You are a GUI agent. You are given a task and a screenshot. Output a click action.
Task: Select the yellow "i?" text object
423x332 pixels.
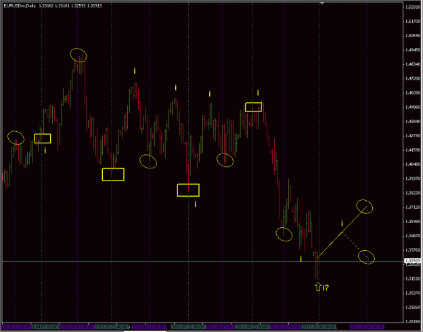coord(326,287)
